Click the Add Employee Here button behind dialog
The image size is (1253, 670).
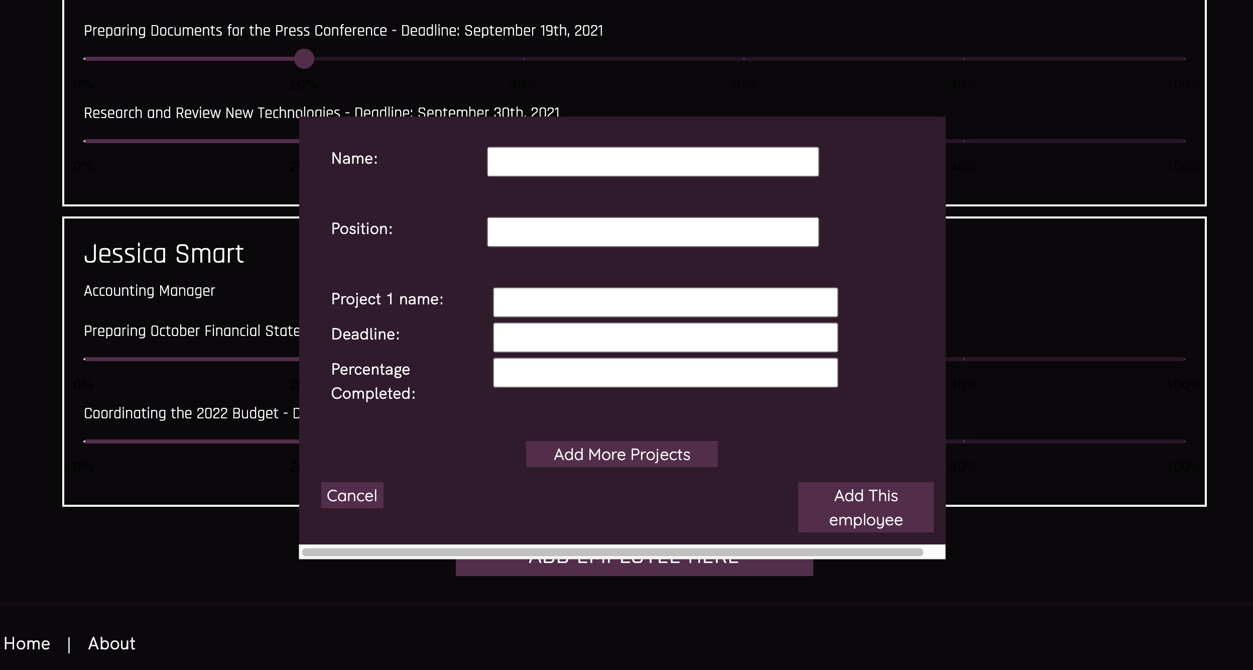[634, 568]
